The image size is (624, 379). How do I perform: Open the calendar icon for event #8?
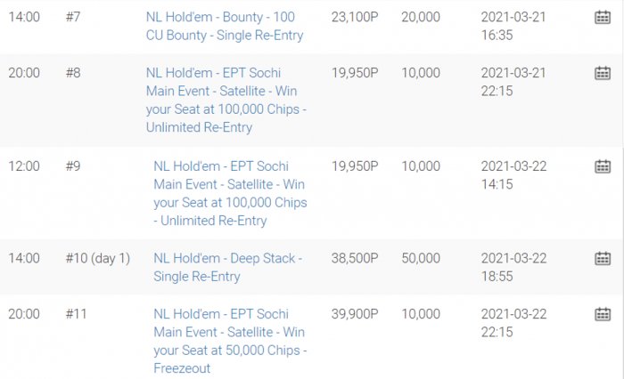click(602, 73)
